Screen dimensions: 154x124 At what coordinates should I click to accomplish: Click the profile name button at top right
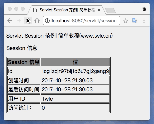click(144, 9)
